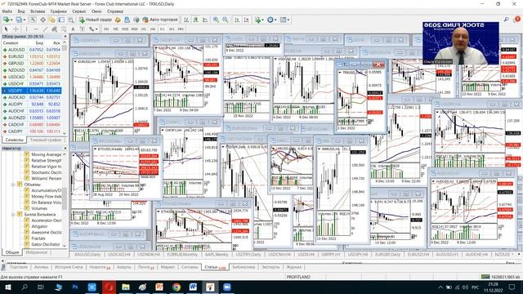This screenshot has height=294, width=523.
Task: Select the Cursor arrow tool
Action: pos(6,29)
